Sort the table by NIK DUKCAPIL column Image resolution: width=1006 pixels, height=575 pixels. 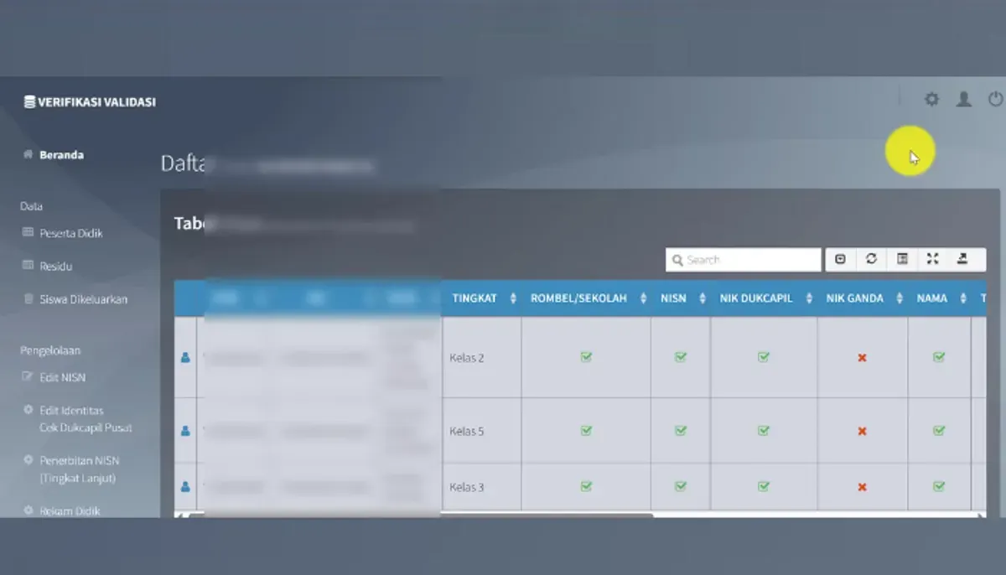[764, 298]
